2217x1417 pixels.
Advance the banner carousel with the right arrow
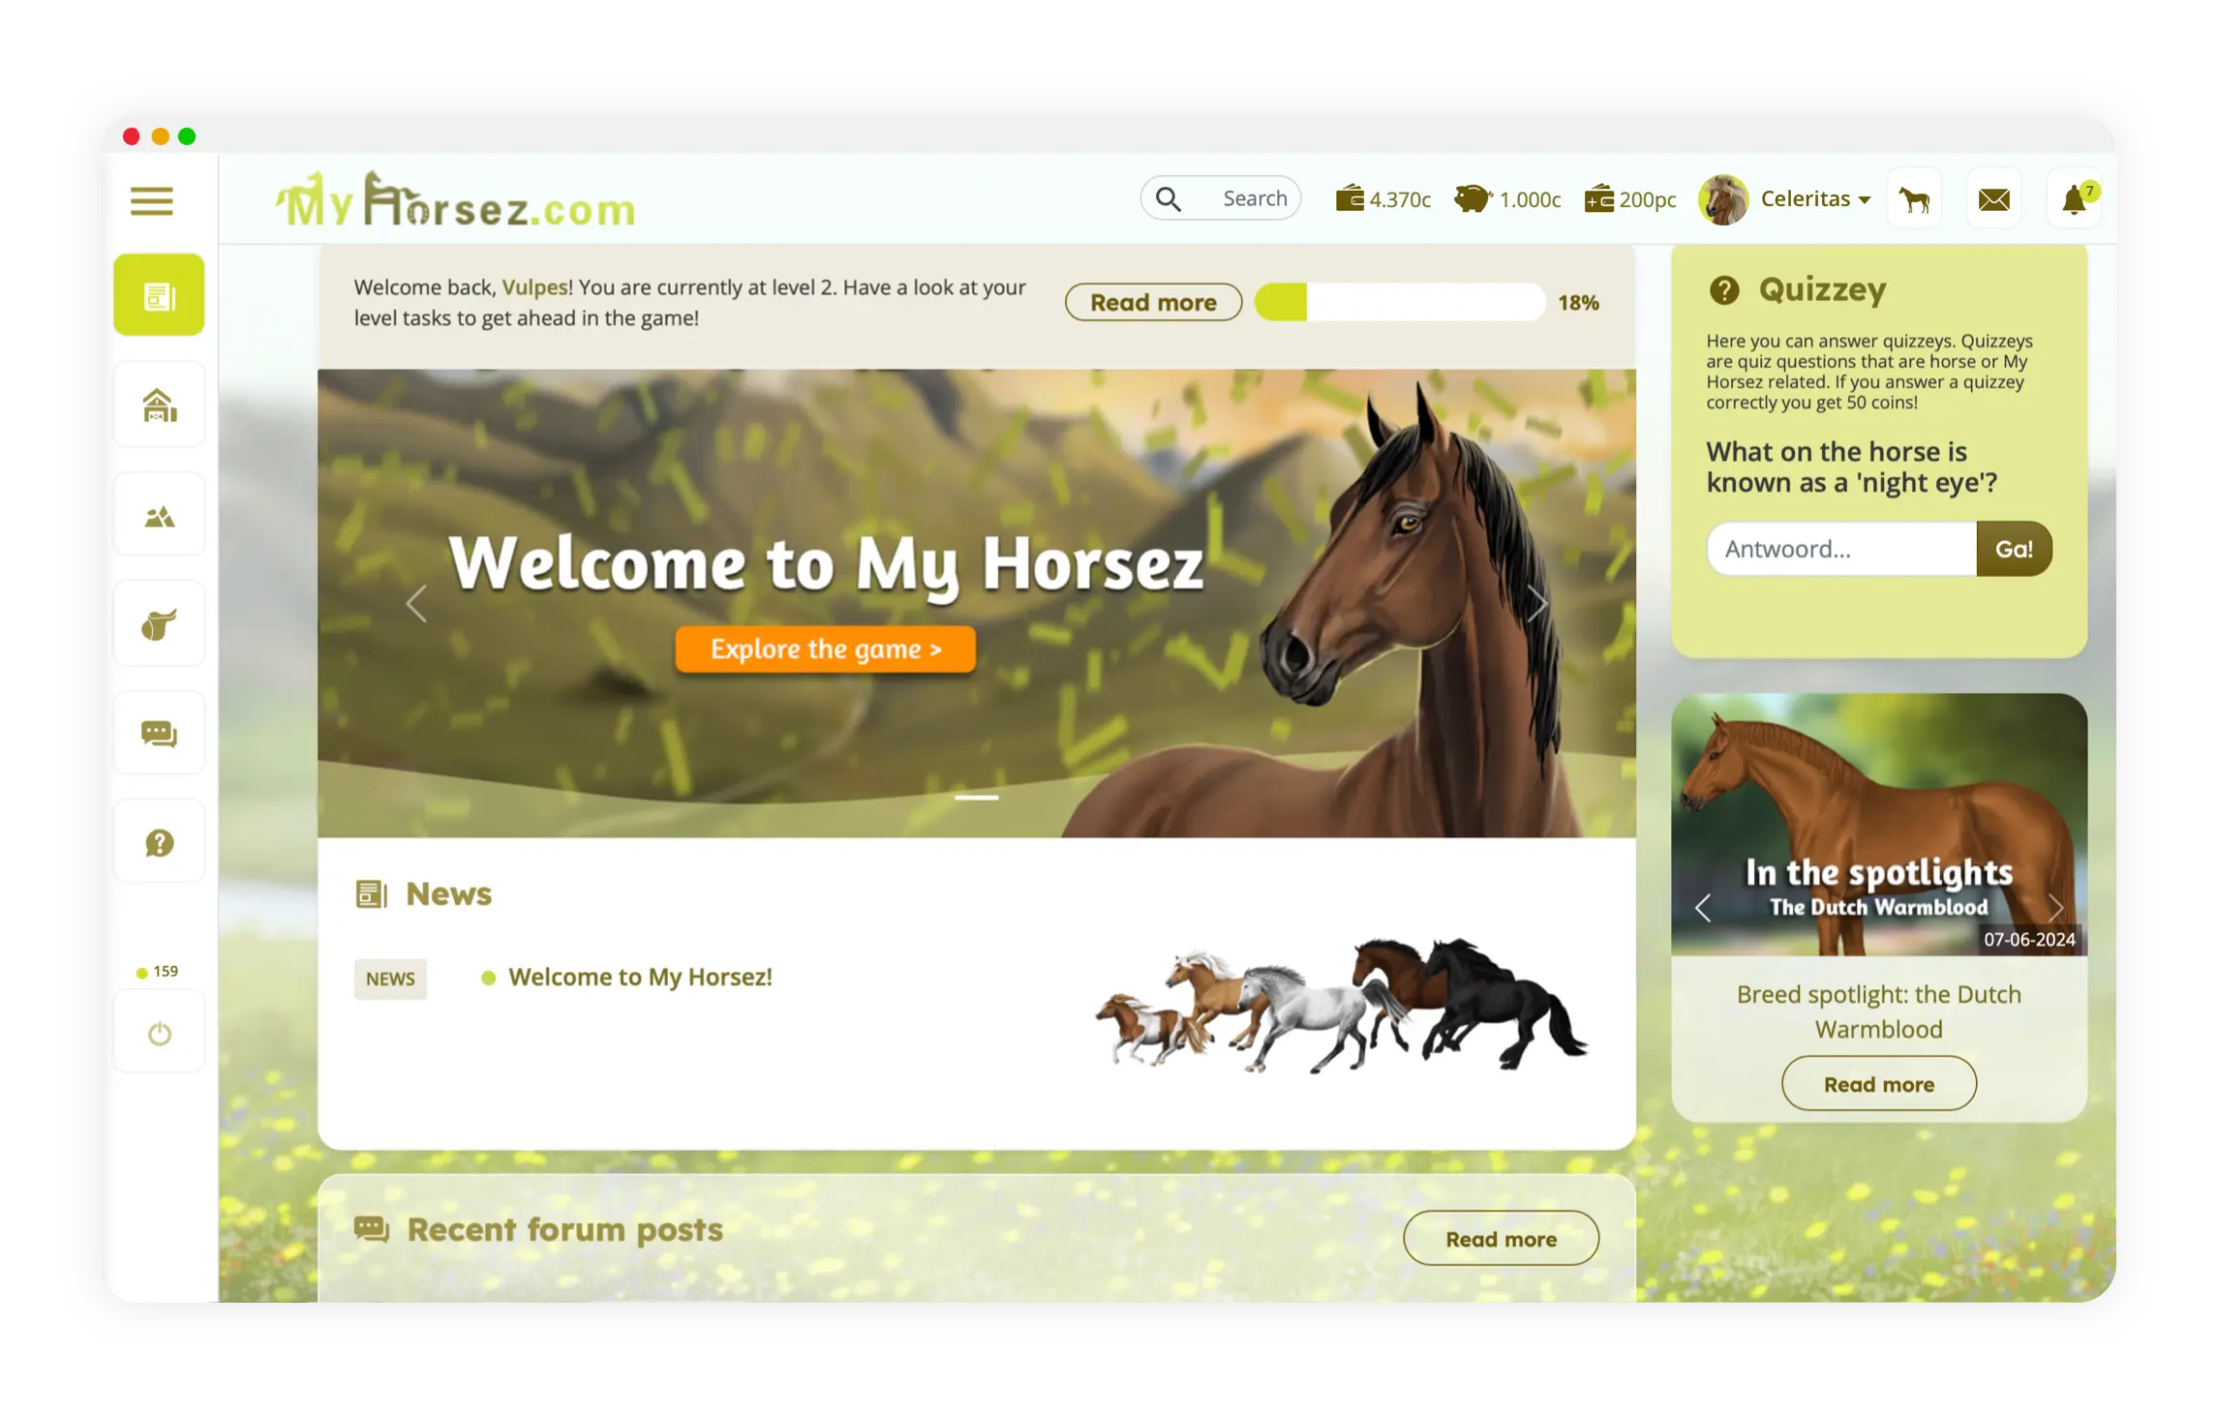point(1537,602)
